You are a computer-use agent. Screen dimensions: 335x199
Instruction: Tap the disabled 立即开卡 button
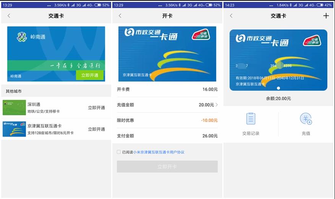(167, 166)
